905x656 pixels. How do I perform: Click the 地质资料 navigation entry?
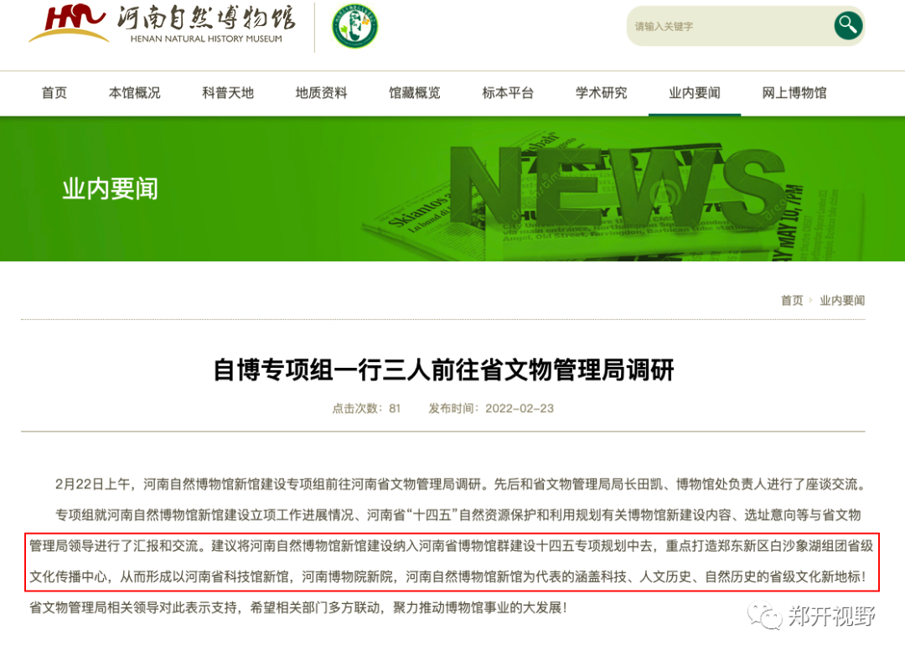320,93
